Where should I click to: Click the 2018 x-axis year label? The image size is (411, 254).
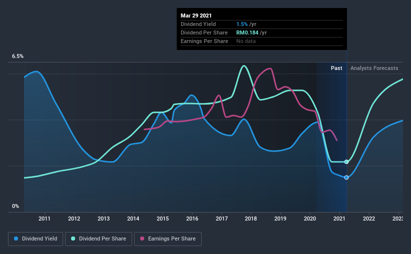[251, 218]
